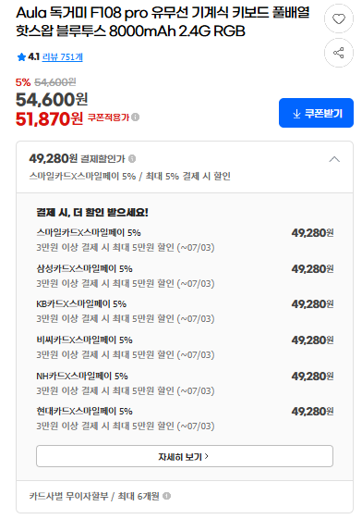Screen dimensions: 362x519
Task: Select 삼성카드X스마일페이 5% discount row
Action: (185, 276)
